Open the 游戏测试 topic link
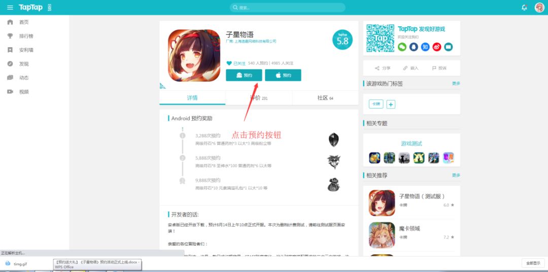Viewport: 548px width, 272px height. pyautogui.click(x=412, y=144)
